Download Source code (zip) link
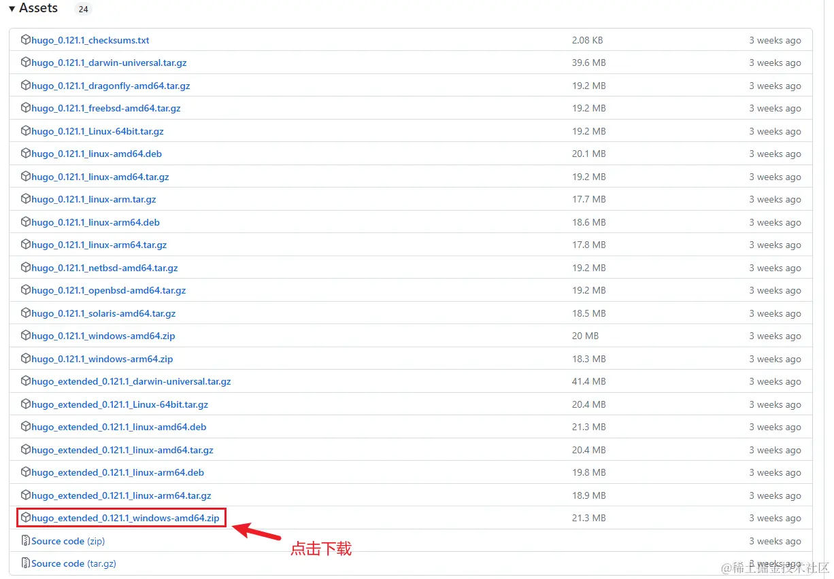This screenshot has height=579, width=834. click(x=68, y=541)
